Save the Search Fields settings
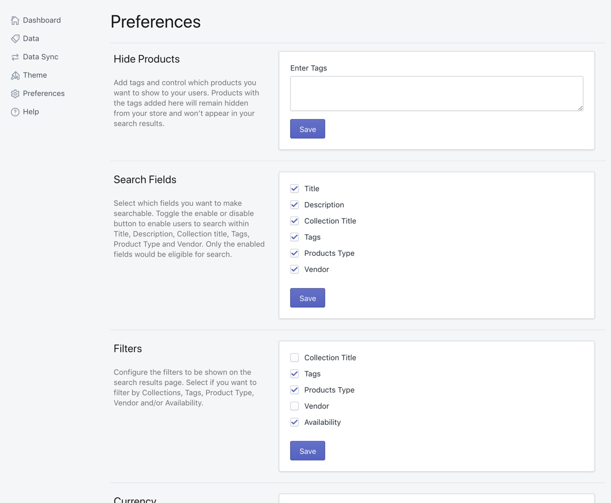This screenshot has height=503, width=611. [307, 298]
